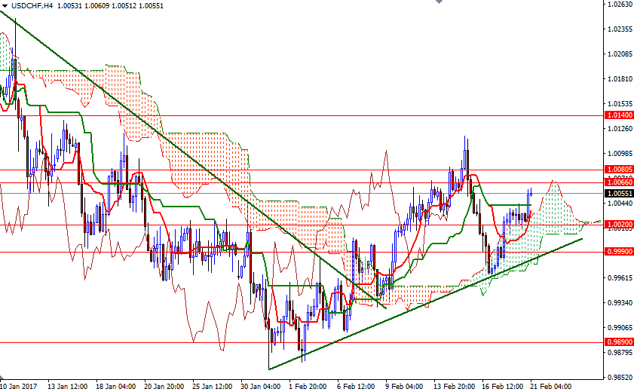Click the 16 Feb 12:00 time label
The width and height of the screenshot is (634, 392).
coord(503,386)
